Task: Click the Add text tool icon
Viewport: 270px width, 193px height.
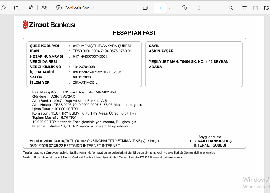Action: coord(17,8)
